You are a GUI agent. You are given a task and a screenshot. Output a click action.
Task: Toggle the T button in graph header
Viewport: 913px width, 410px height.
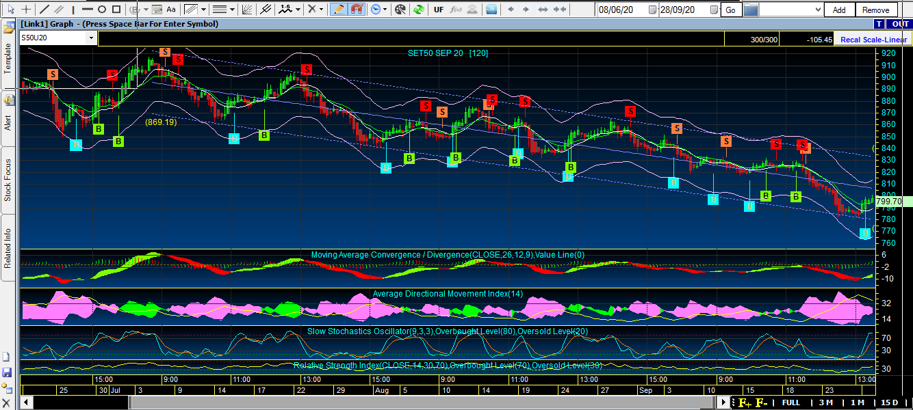(x=878, y=24)
